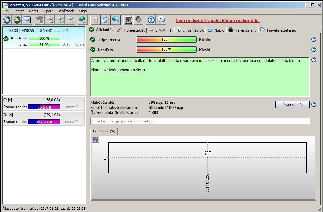This screenshot has height=212, width=323.
Task: Click the 'Nem regisztrált verzió' registration link
Action: 217,21
